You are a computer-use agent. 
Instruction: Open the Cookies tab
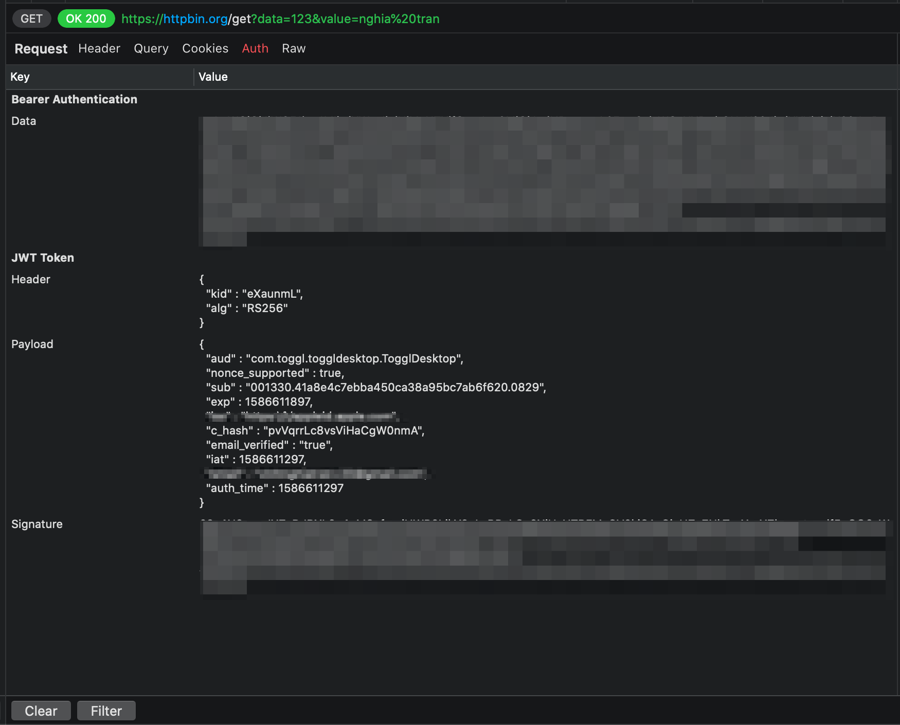coord(205,48)
